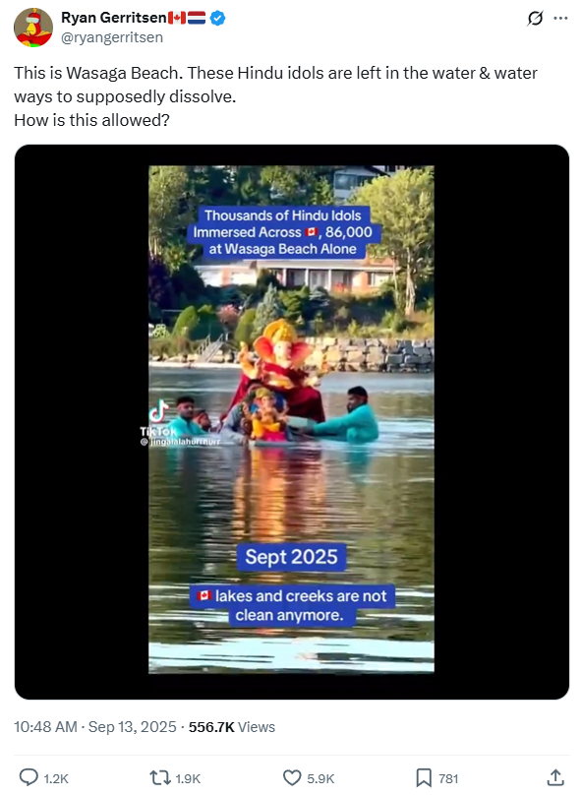581x796 pixels.
Task: Click the 781 bookmarks count
Action: pos(448,778)
